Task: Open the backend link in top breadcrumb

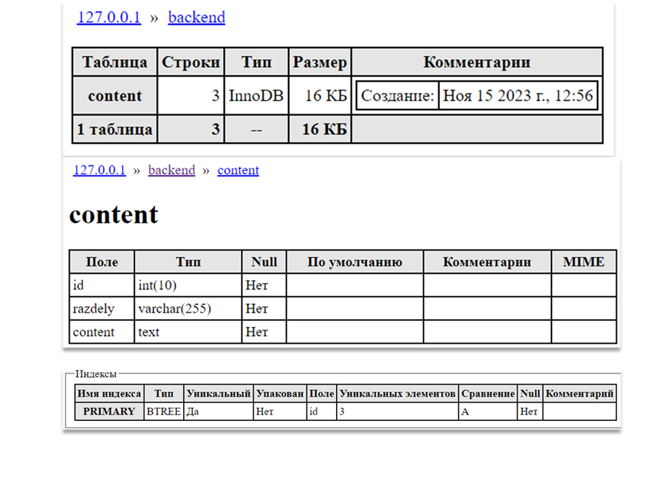Action: click(x=196, y=17)
